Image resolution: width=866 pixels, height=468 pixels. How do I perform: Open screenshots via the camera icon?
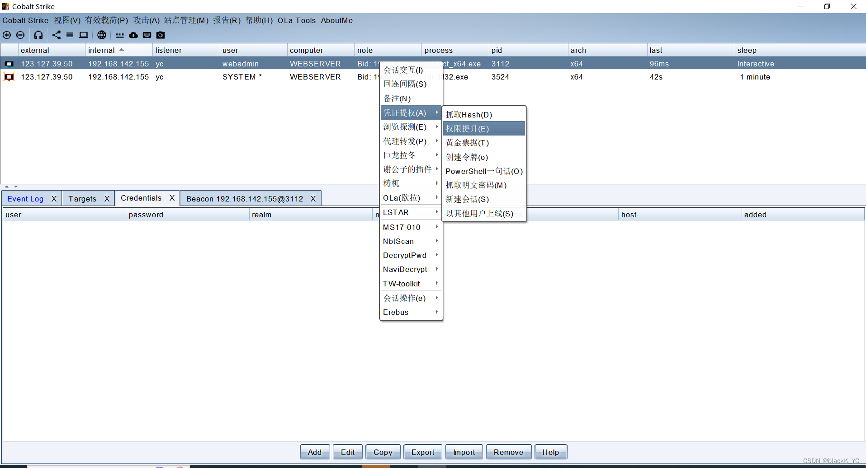(x=161, y=35)
